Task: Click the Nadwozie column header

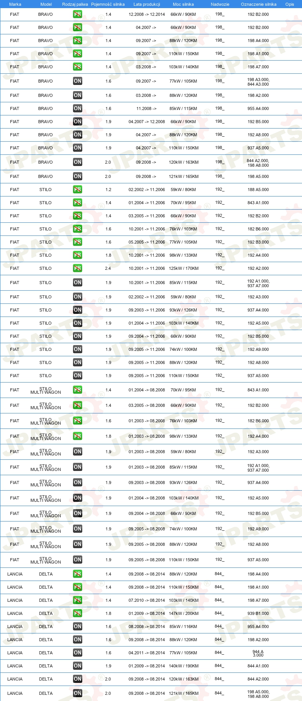Action: pyautogui.click(x=220, y=4)
